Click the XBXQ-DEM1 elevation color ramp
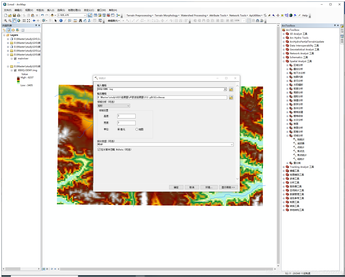Viewport: 345px width, 277px height. click(18, 80)
